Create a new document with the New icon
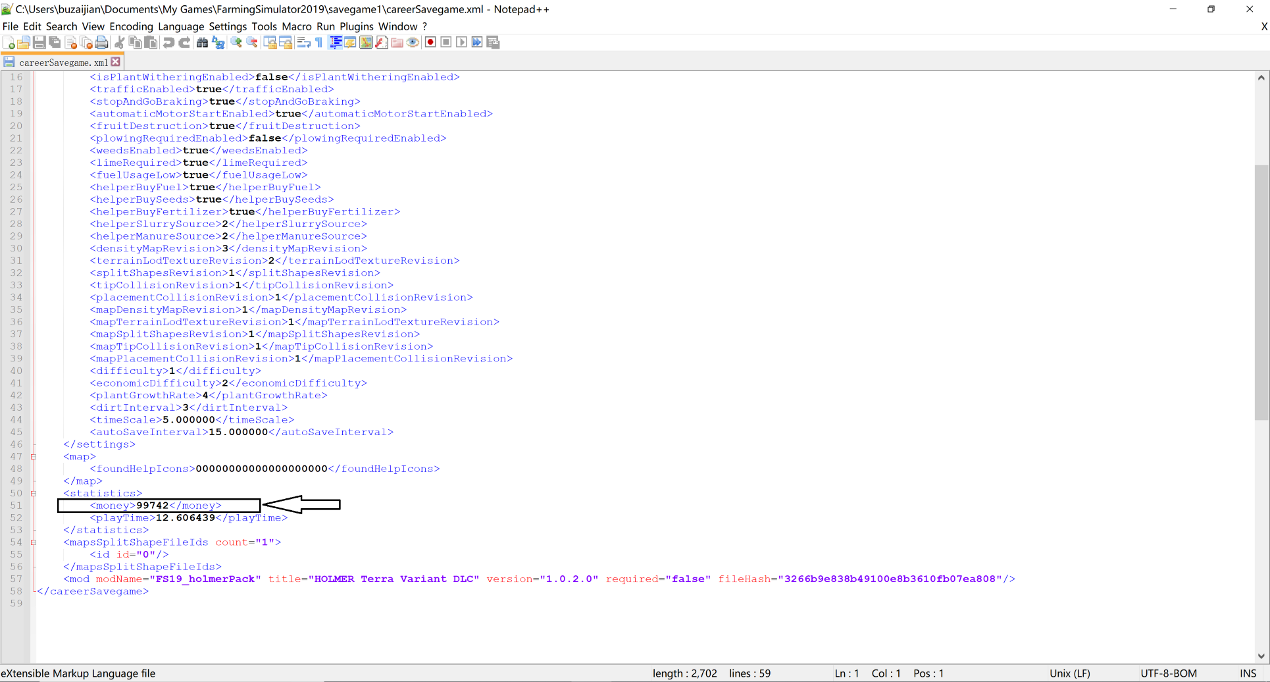The width and height of the screenshot is (1270, 682). pyautogui.click(x=9, y=43)
